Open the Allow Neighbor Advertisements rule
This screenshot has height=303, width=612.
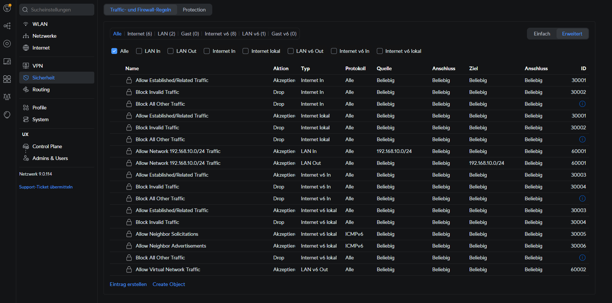pyautogui.click(x=171, y=246)
